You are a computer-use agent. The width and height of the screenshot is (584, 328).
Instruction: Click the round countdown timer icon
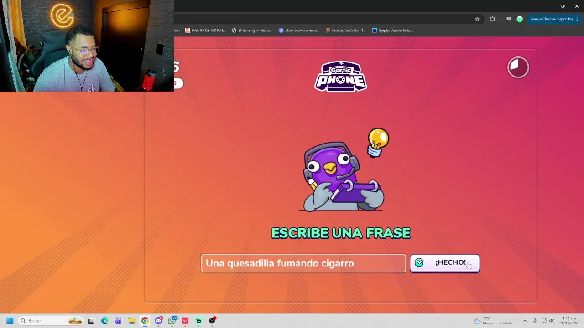pos(518,67)
